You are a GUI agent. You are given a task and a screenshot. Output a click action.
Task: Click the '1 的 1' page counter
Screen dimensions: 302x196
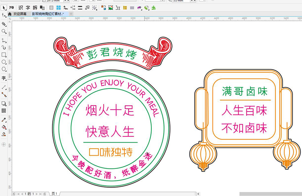29,194
